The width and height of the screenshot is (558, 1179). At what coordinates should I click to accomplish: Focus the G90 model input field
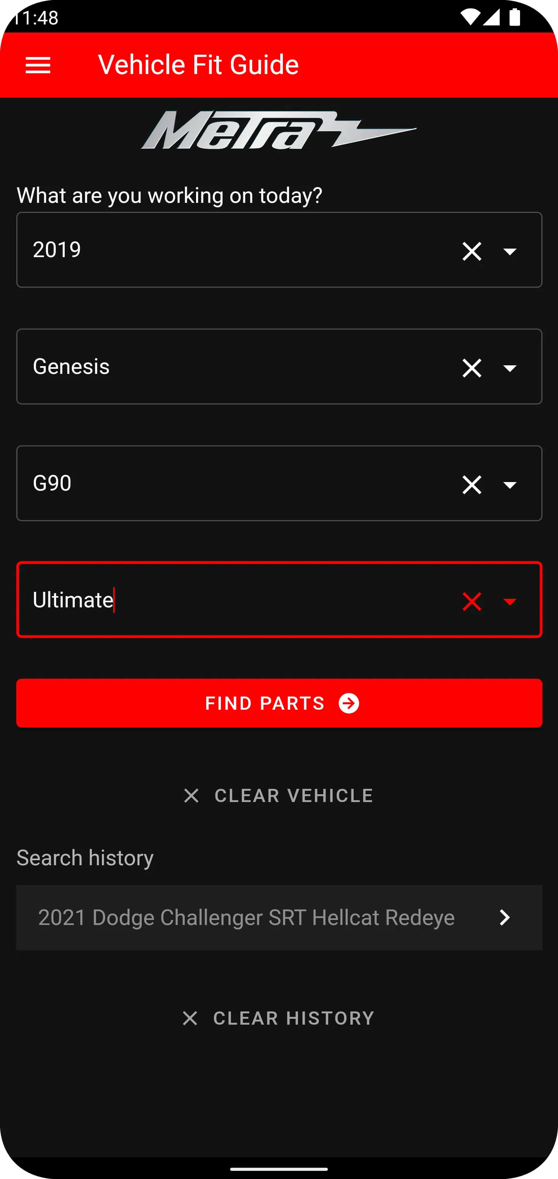(229, 483)
